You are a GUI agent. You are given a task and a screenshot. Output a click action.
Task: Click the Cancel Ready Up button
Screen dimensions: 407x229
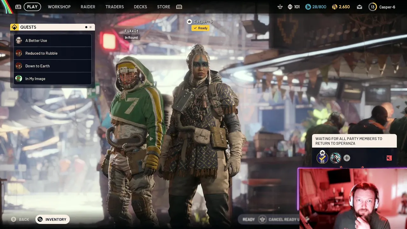(284, 219)
